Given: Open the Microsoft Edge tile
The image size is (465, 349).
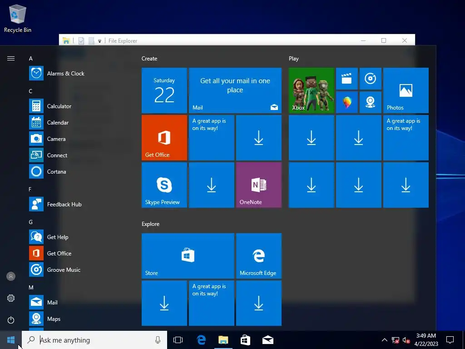Looking at the screenshot, I should [x=258, y=256].
